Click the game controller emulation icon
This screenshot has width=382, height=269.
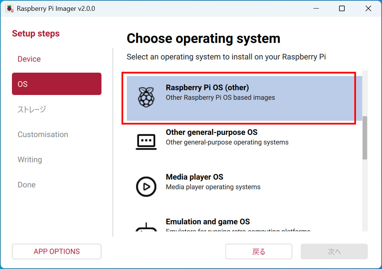tap(146, 228)
